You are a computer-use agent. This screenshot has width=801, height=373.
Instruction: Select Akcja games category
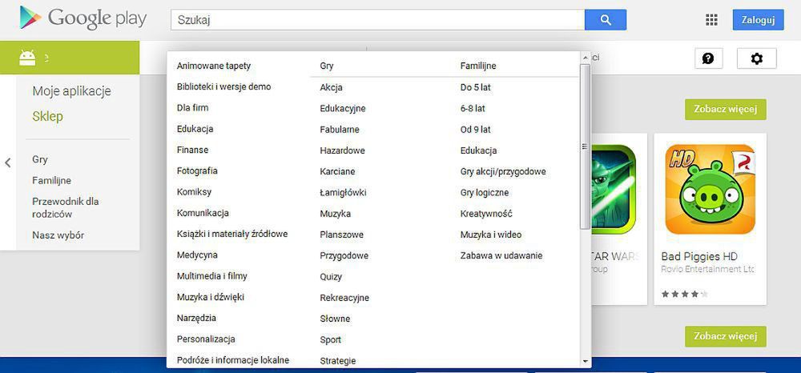click(331, 87)
